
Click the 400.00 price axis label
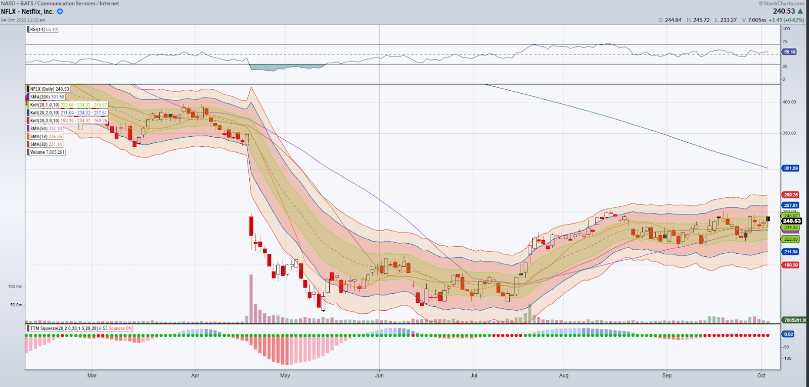coord(789,102)
